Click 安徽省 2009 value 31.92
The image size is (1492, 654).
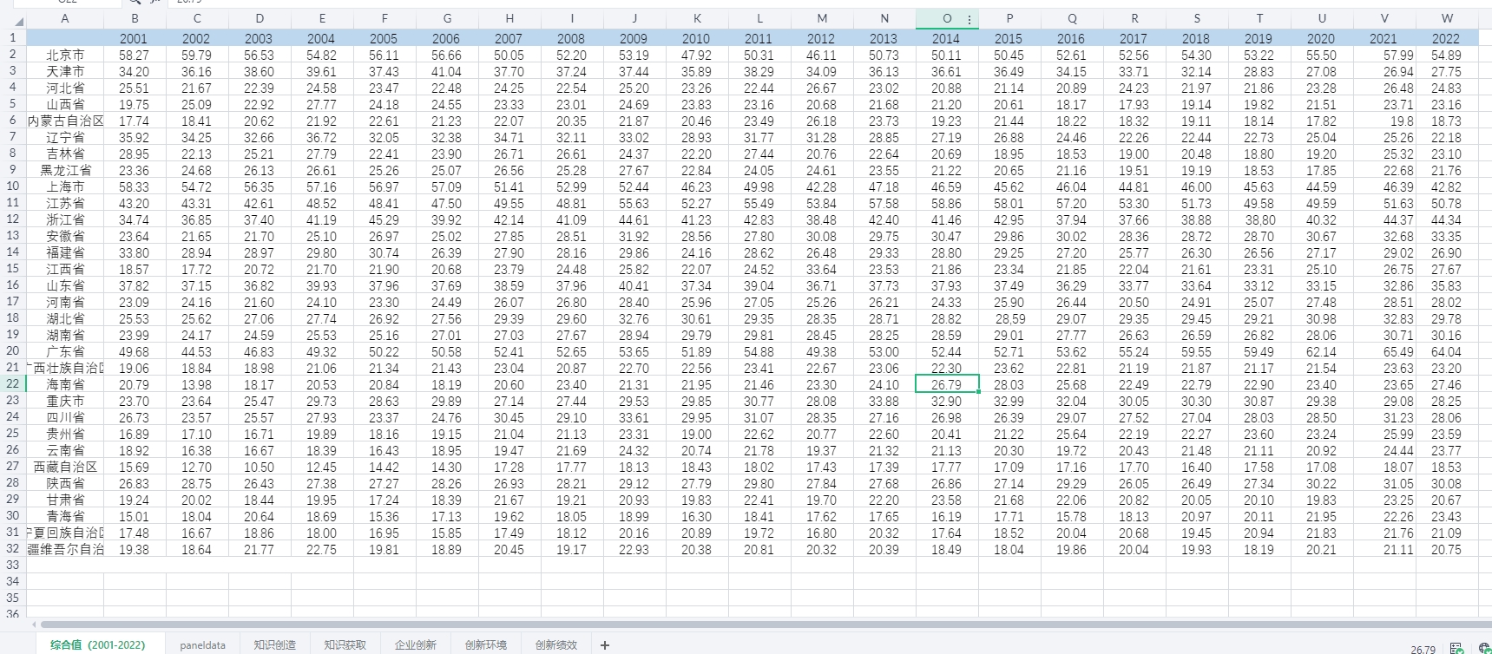pos(634,236)
